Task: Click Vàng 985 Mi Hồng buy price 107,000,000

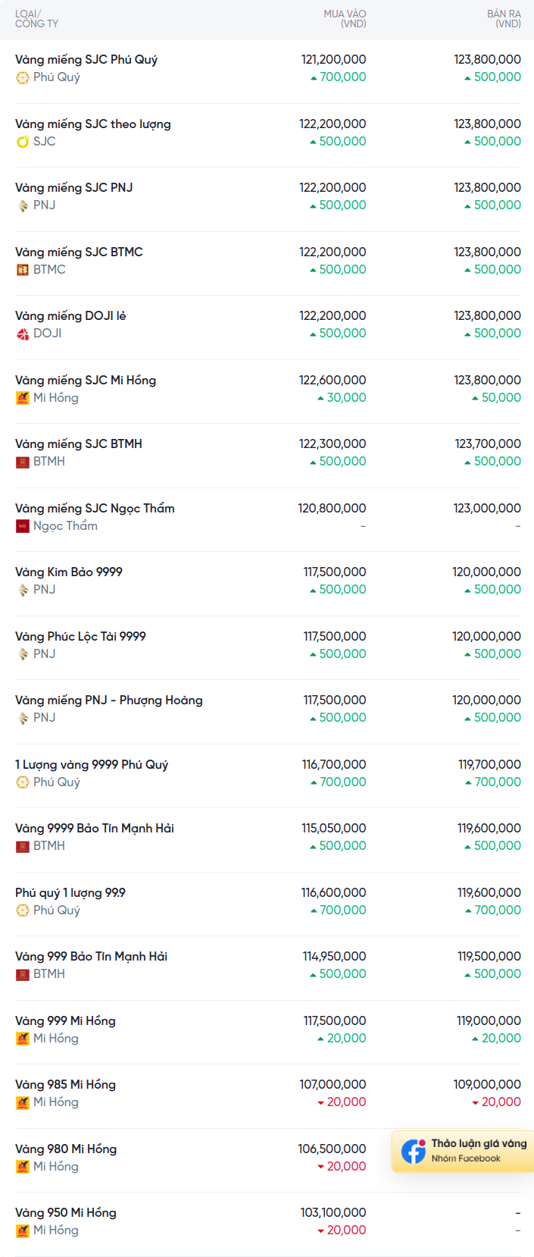Action: tap(333, 1085)
